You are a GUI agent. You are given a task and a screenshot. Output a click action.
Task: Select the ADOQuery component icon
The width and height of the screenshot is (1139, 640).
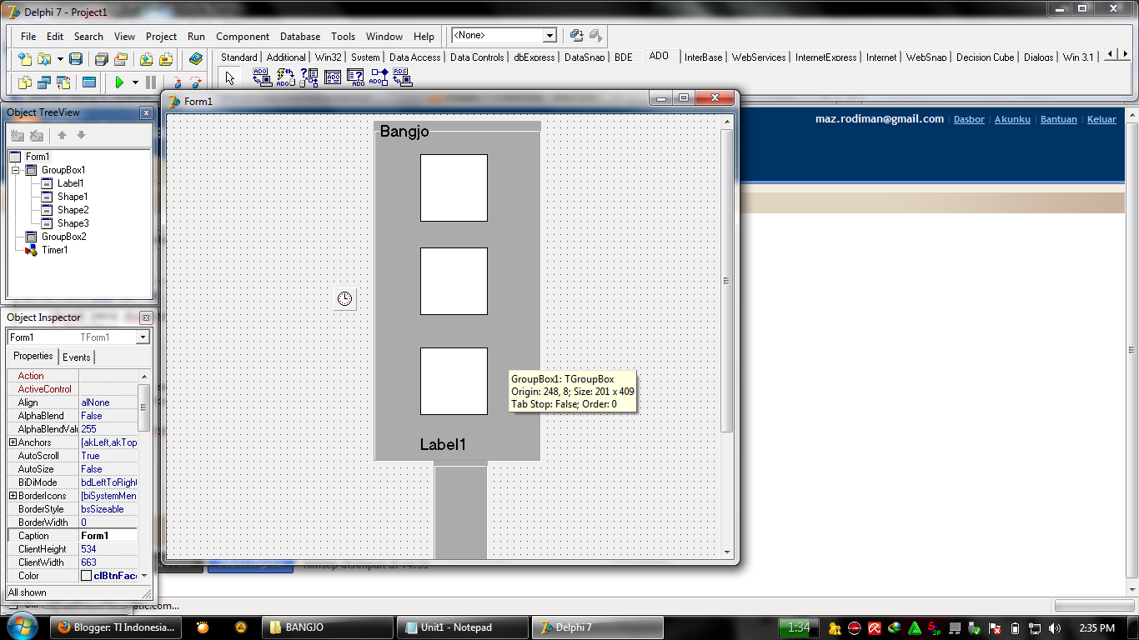tap(356, 77)
